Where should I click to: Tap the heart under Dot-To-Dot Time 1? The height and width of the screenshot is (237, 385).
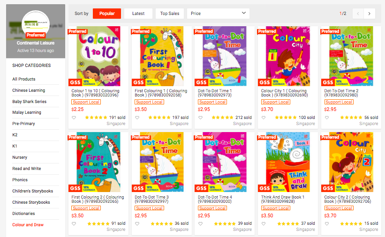point(200,118)
